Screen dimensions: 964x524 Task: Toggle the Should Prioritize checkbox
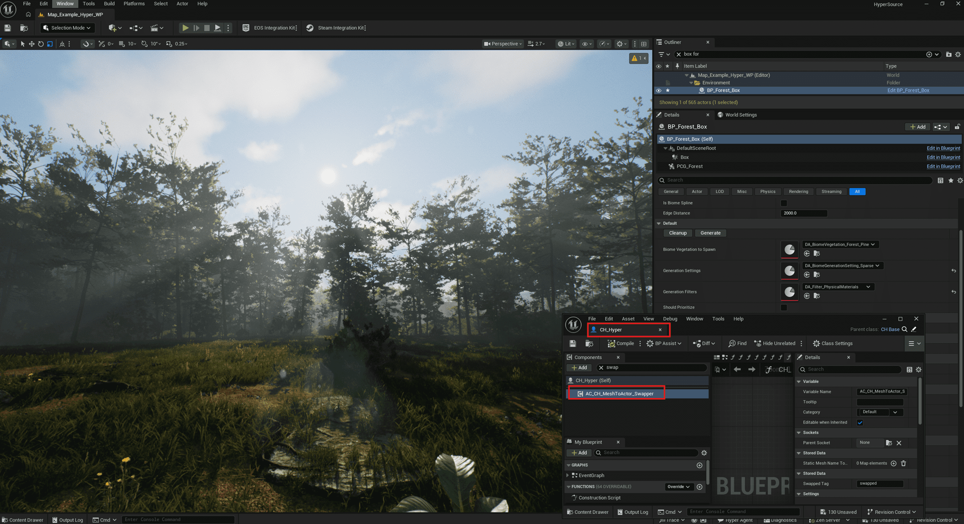point(784,308)
